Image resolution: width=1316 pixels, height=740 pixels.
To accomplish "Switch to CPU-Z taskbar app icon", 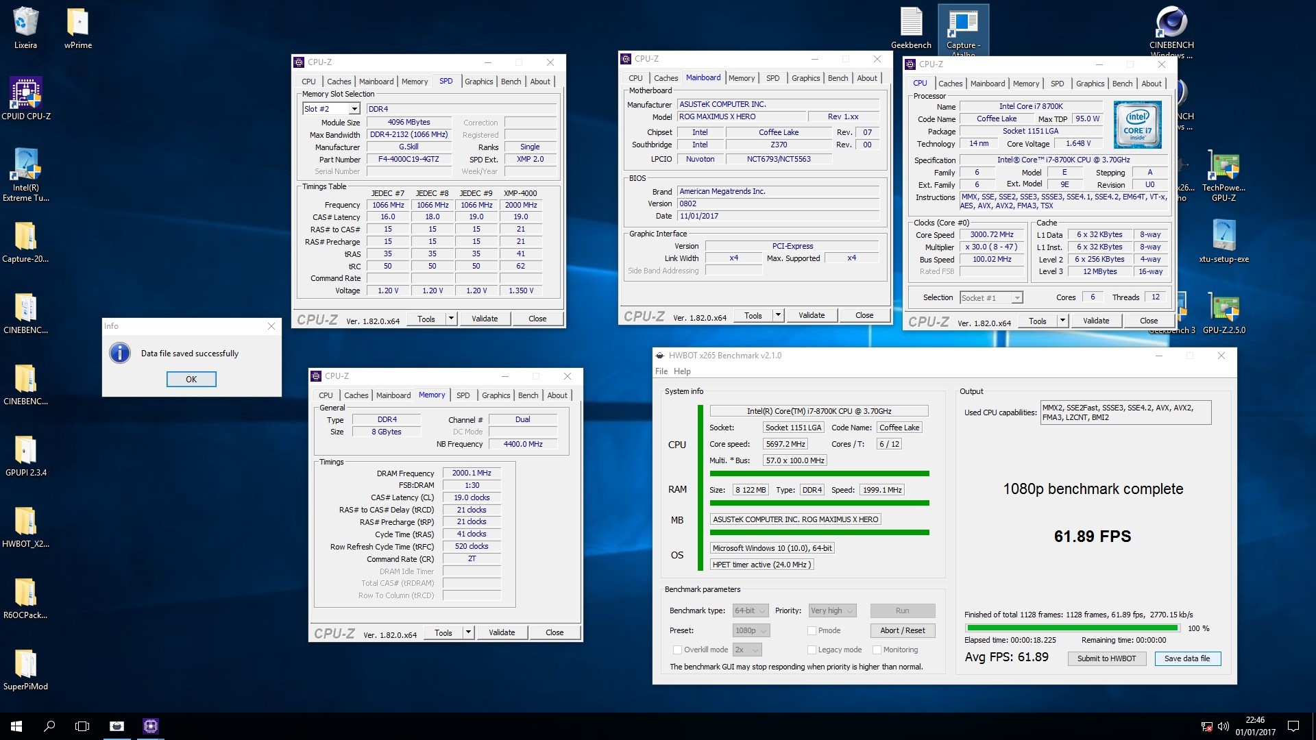I will (151, 726).
